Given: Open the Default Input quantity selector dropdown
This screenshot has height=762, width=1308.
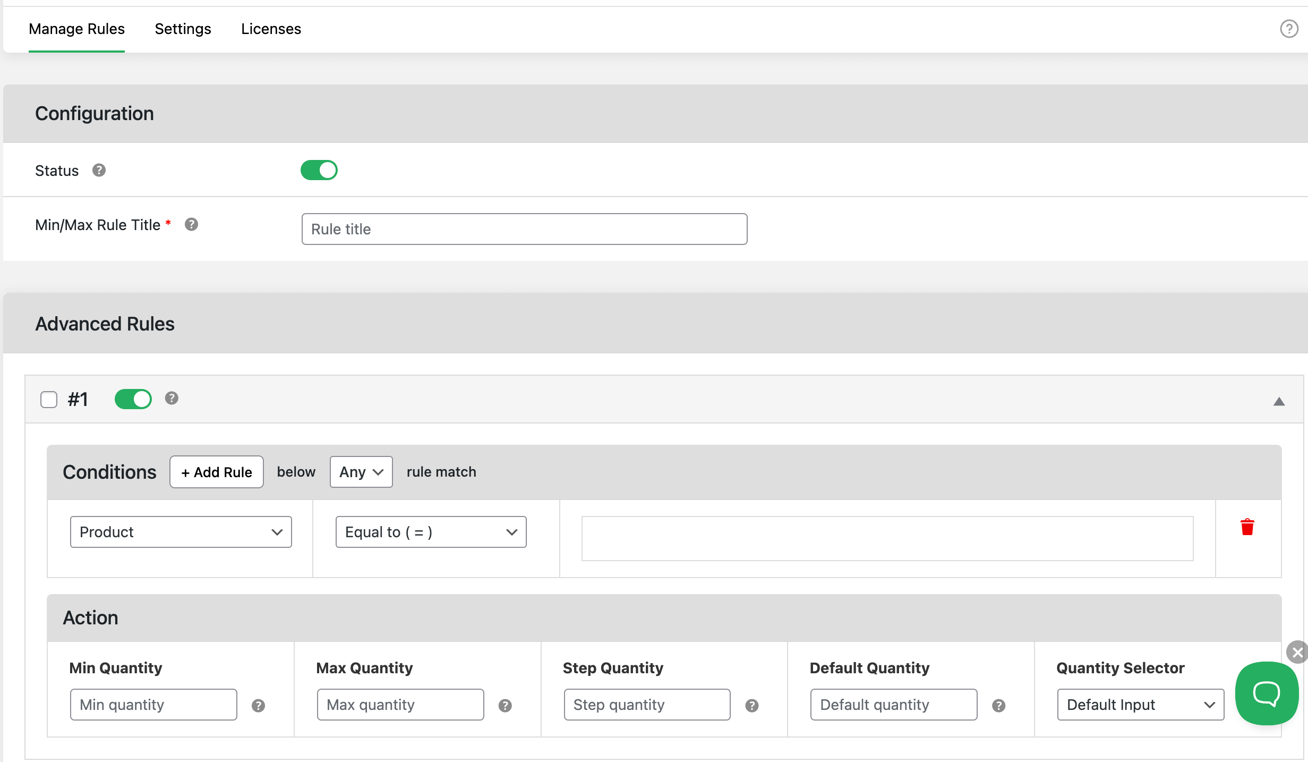Looking at the screenshot, I should tap(1140, 705).
